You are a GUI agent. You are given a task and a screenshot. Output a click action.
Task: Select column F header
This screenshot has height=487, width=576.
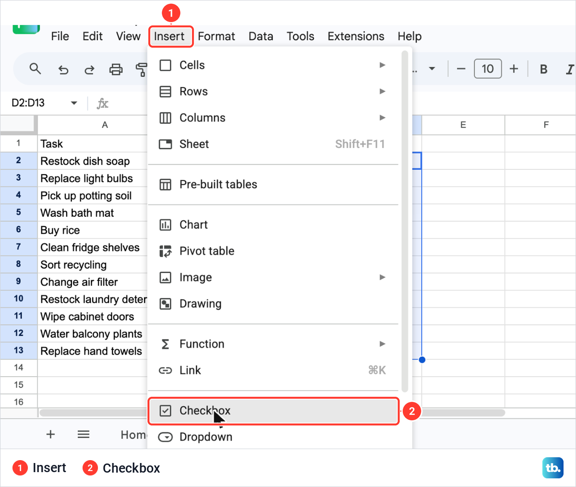540,125
